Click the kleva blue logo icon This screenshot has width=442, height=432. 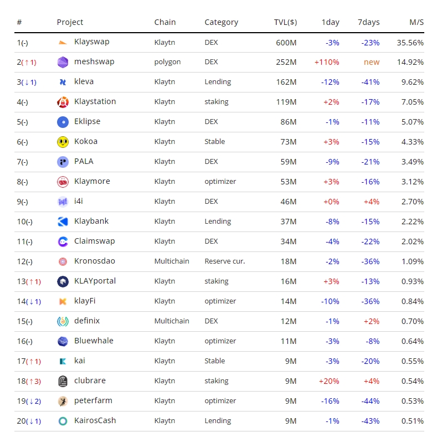[x=63, y=82]
